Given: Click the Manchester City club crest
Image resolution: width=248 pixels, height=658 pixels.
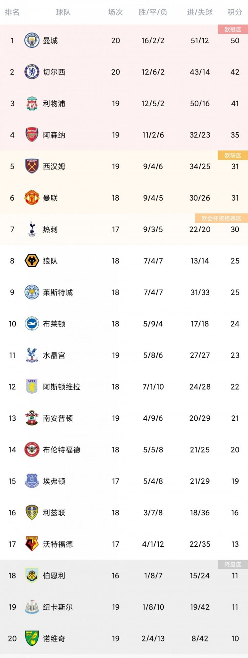Looking at the screenshot, I should pyautogui.click(x=32, y=41).
